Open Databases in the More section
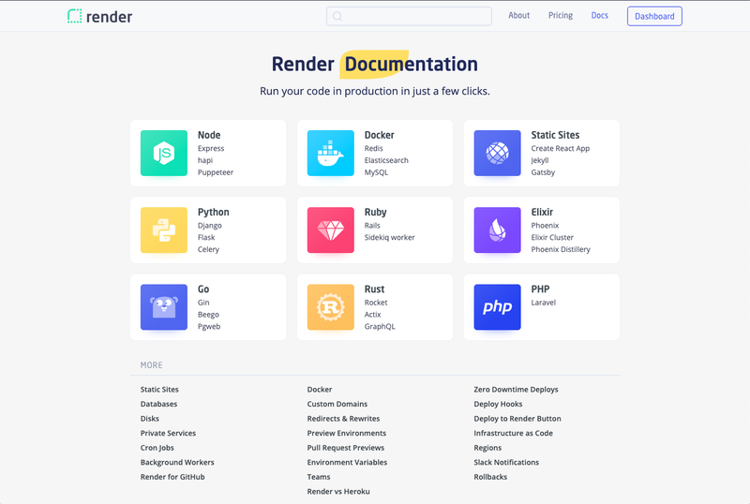 (158, 404)
